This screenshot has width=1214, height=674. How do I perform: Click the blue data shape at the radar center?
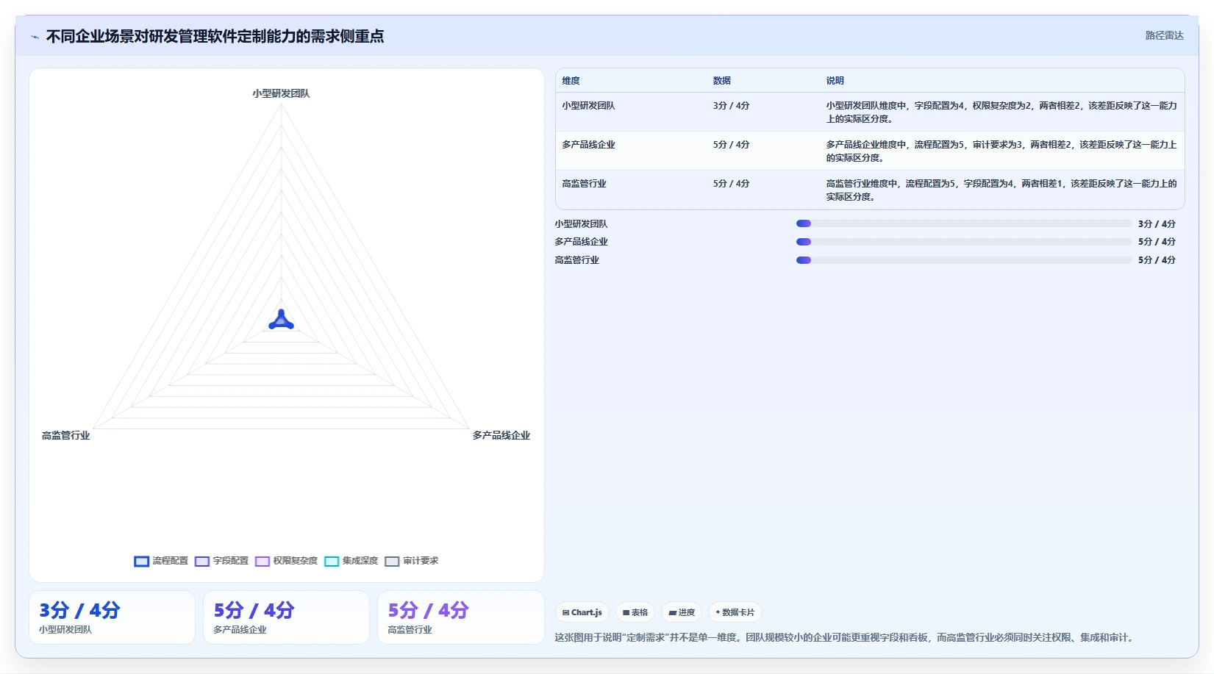[281, 320]
